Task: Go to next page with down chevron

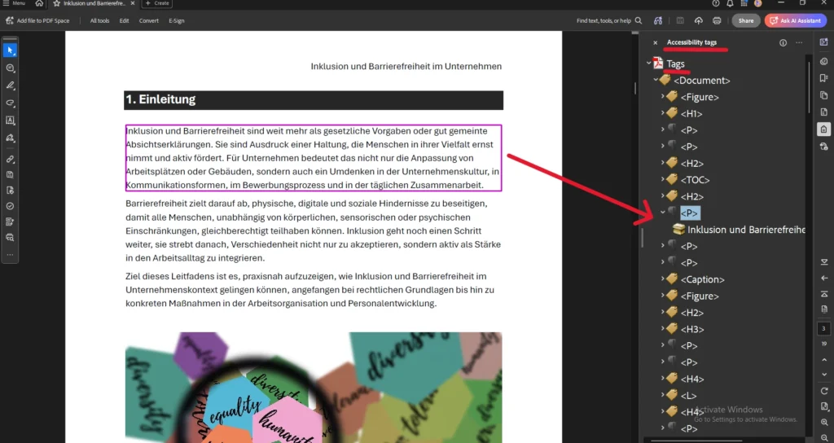Action: pos(824,375)
